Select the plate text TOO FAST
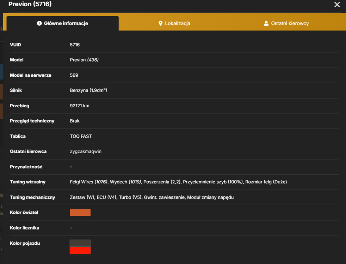Screen dimensions: 346x264 tap(81, 136)
